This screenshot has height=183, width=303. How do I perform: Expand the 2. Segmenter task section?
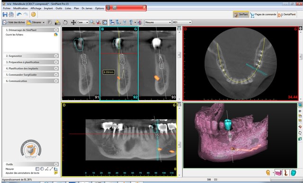tap(31, 56)
